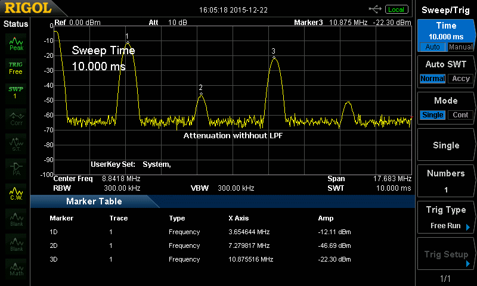The width and height of the screenshot is (477, 286).
Task: Click the Corr correction status icon
Action: click(16, 117)
